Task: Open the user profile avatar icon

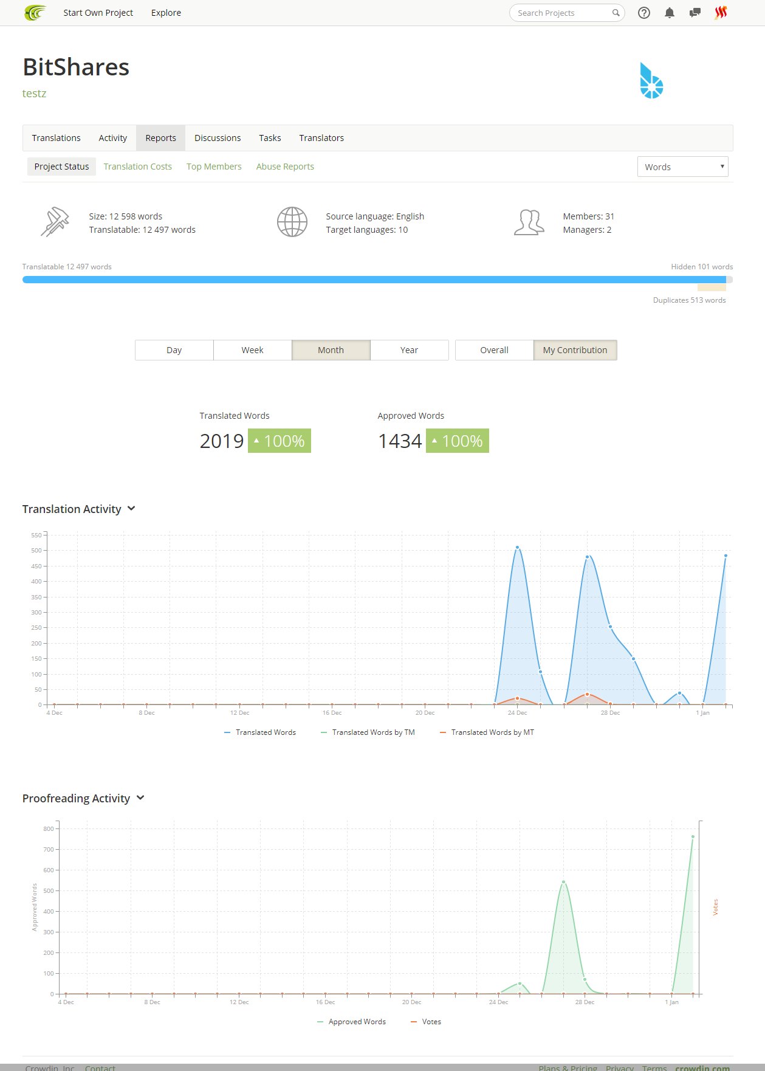Action: pos(721,13)
